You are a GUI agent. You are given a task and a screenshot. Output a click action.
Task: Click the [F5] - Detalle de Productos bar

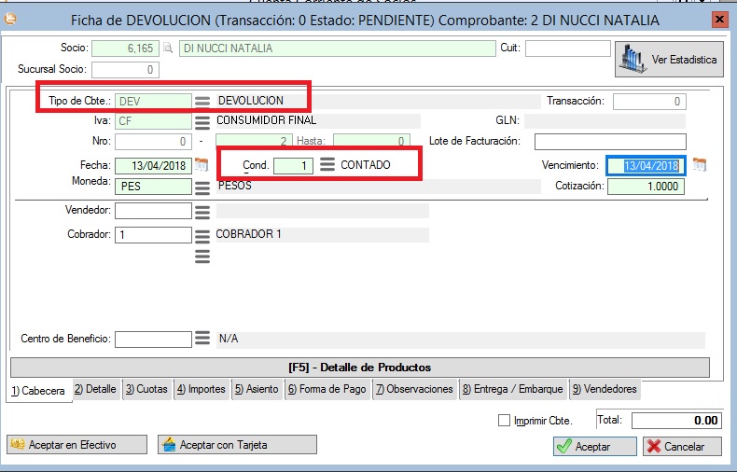click(x=359, y=368)
